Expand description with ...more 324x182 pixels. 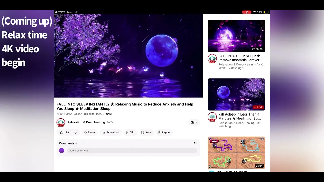point(107,114)
